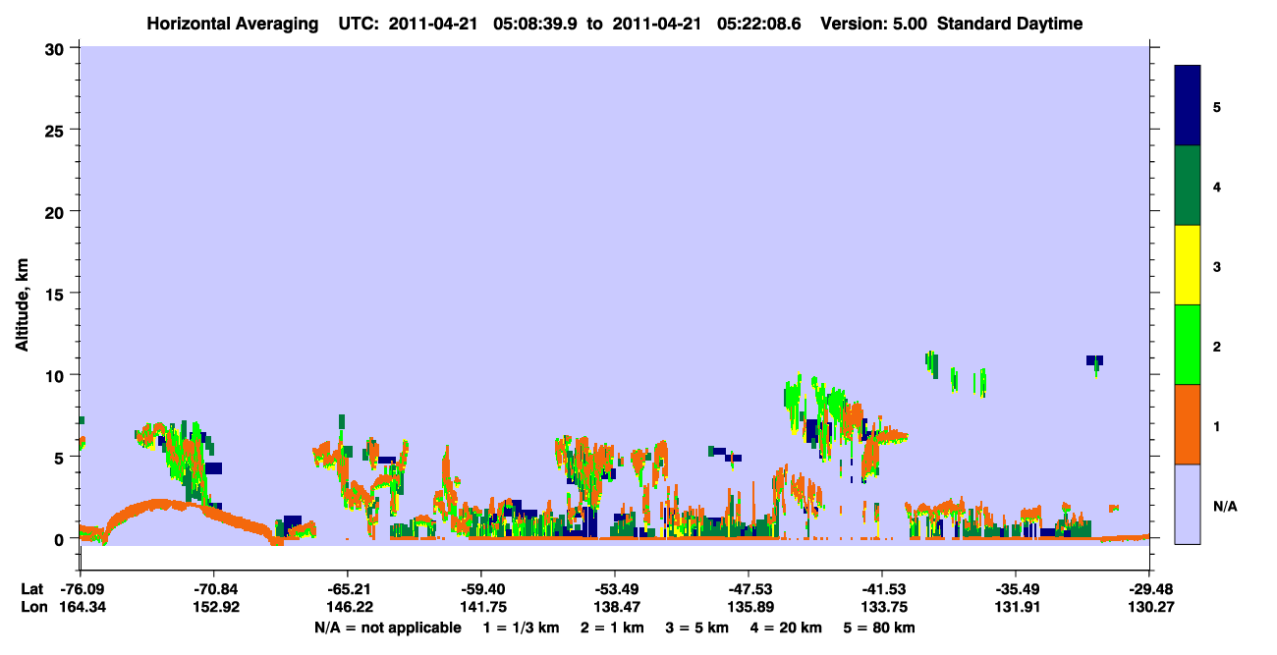Click the 'Lat' row label
Screen dimensions: 1277x655
(x=31, y=589)
